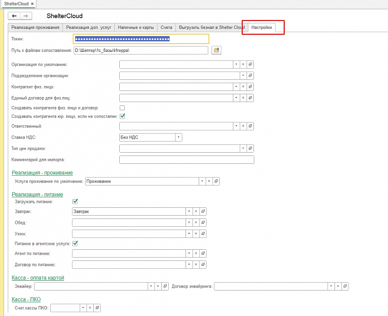Clear the Эквайер field

(x=158, y=286)
